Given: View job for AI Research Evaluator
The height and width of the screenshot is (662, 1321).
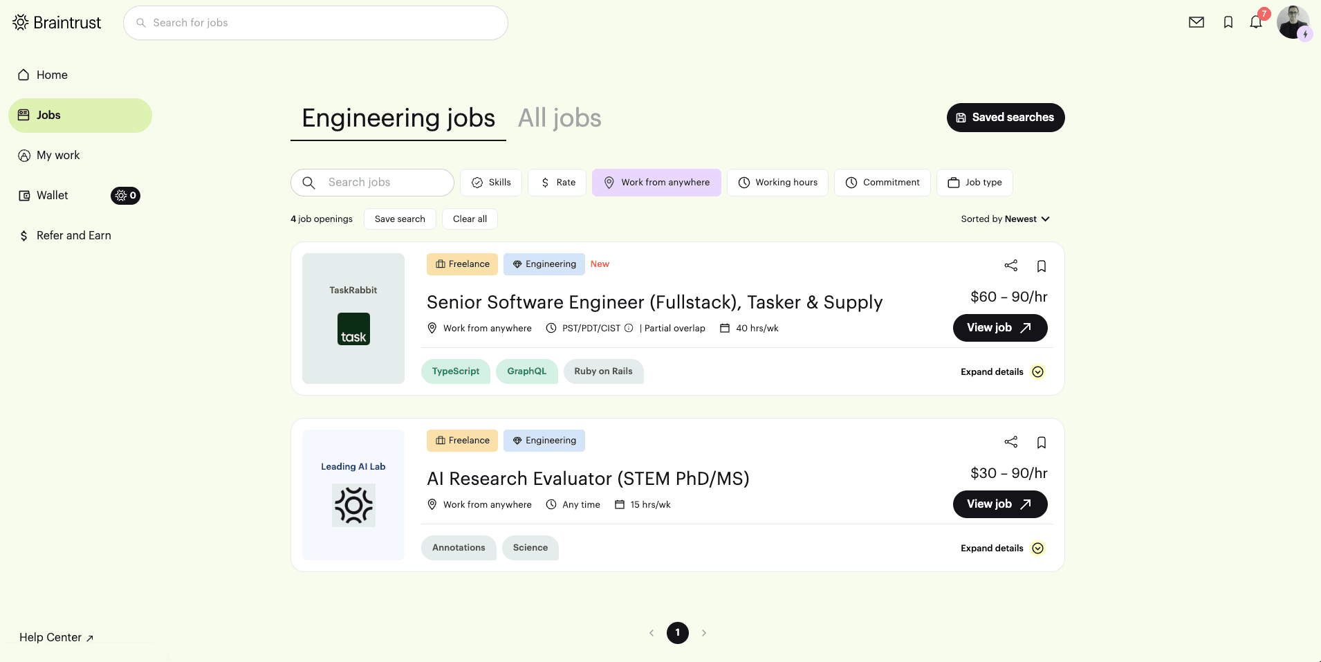Looking at the screenshot, I should point(1000,504).
